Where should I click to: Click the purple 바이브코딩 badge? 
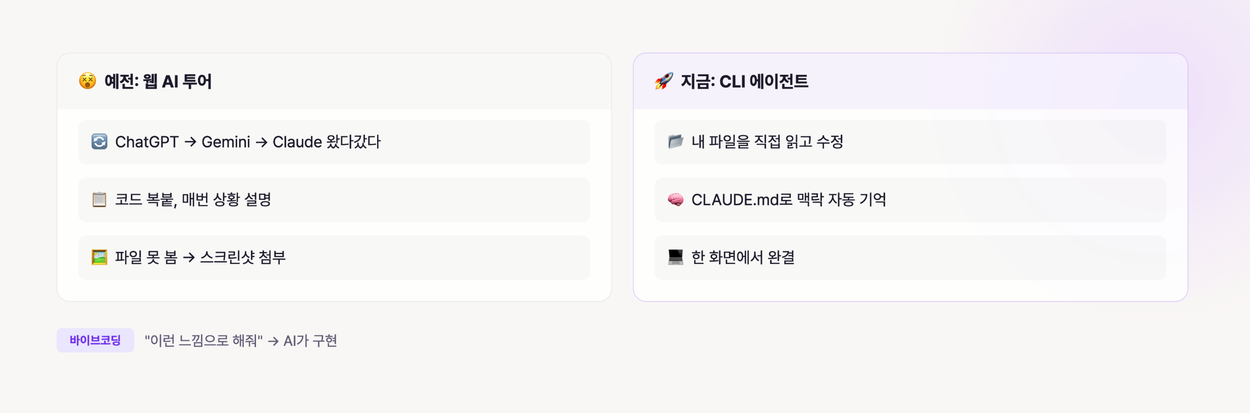pos(95,340)
